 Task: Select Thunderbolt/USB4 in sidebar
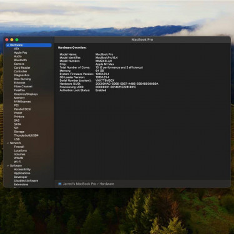tap(26, 135)
